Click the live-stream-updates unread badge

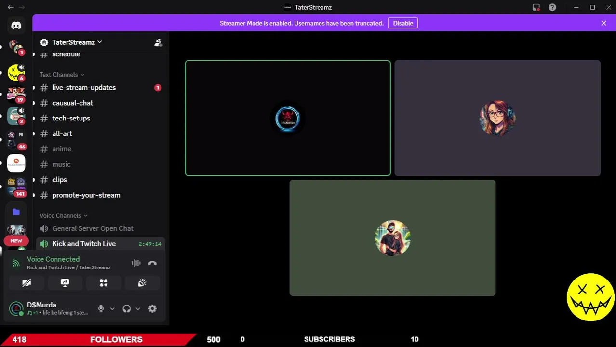(158, 88)
